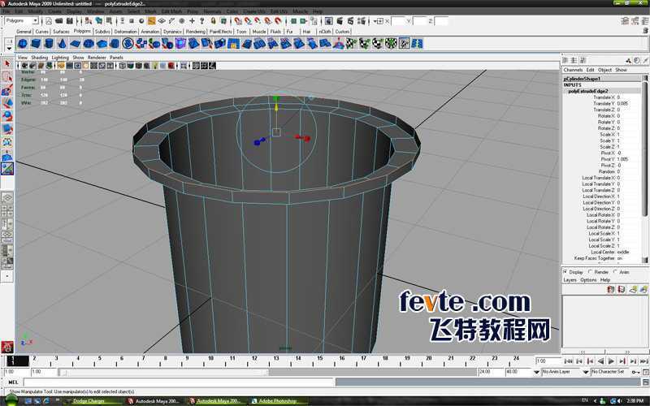
Task: Open the Polygons menu set dropdown
Action: (22, 21)
